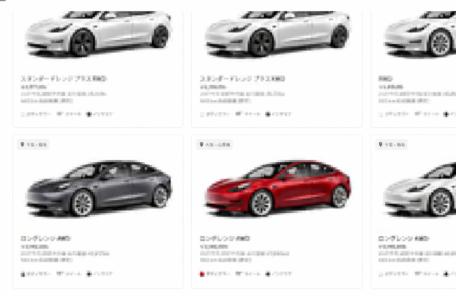Click interior icon on the red car card
The height and width of the screenshot is (296, 456).
[268, 274]
